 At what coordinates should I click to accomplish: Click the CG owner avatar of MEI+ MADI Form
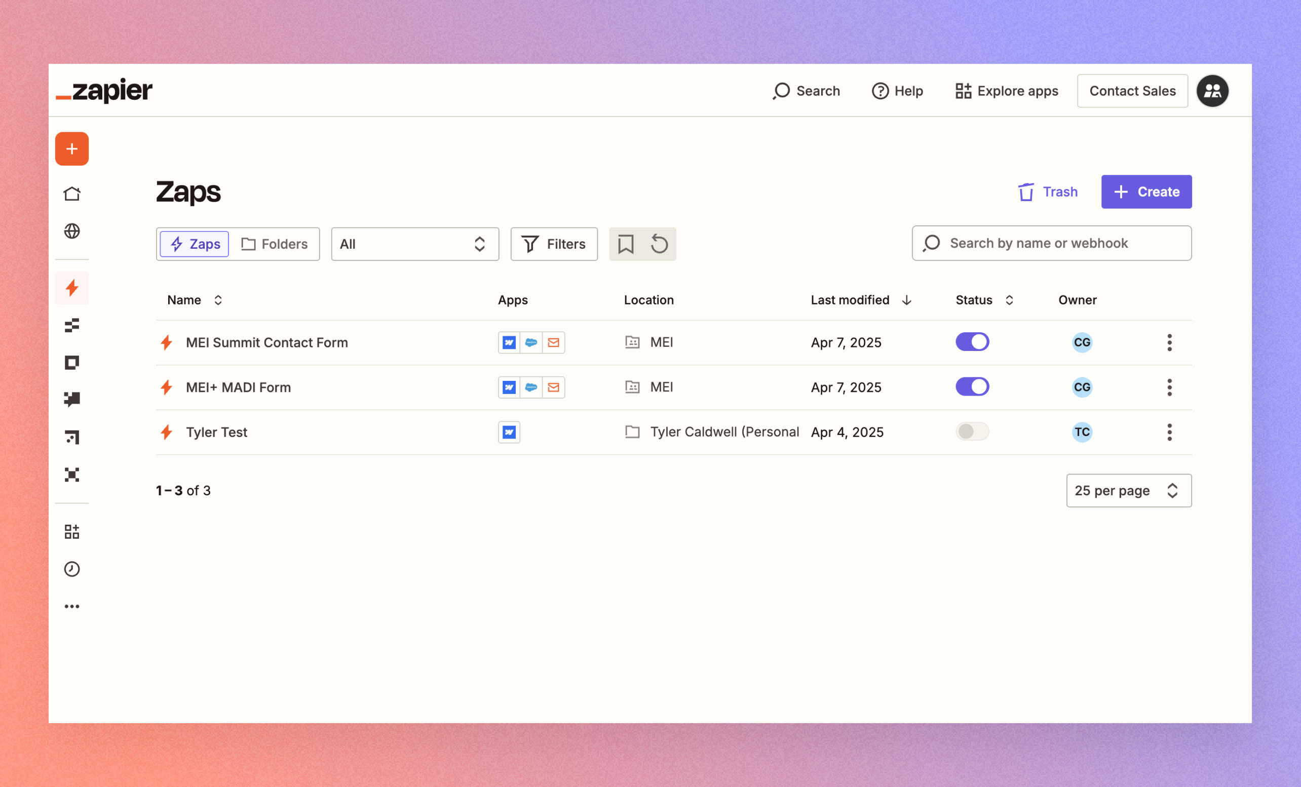click(1082, 387)
